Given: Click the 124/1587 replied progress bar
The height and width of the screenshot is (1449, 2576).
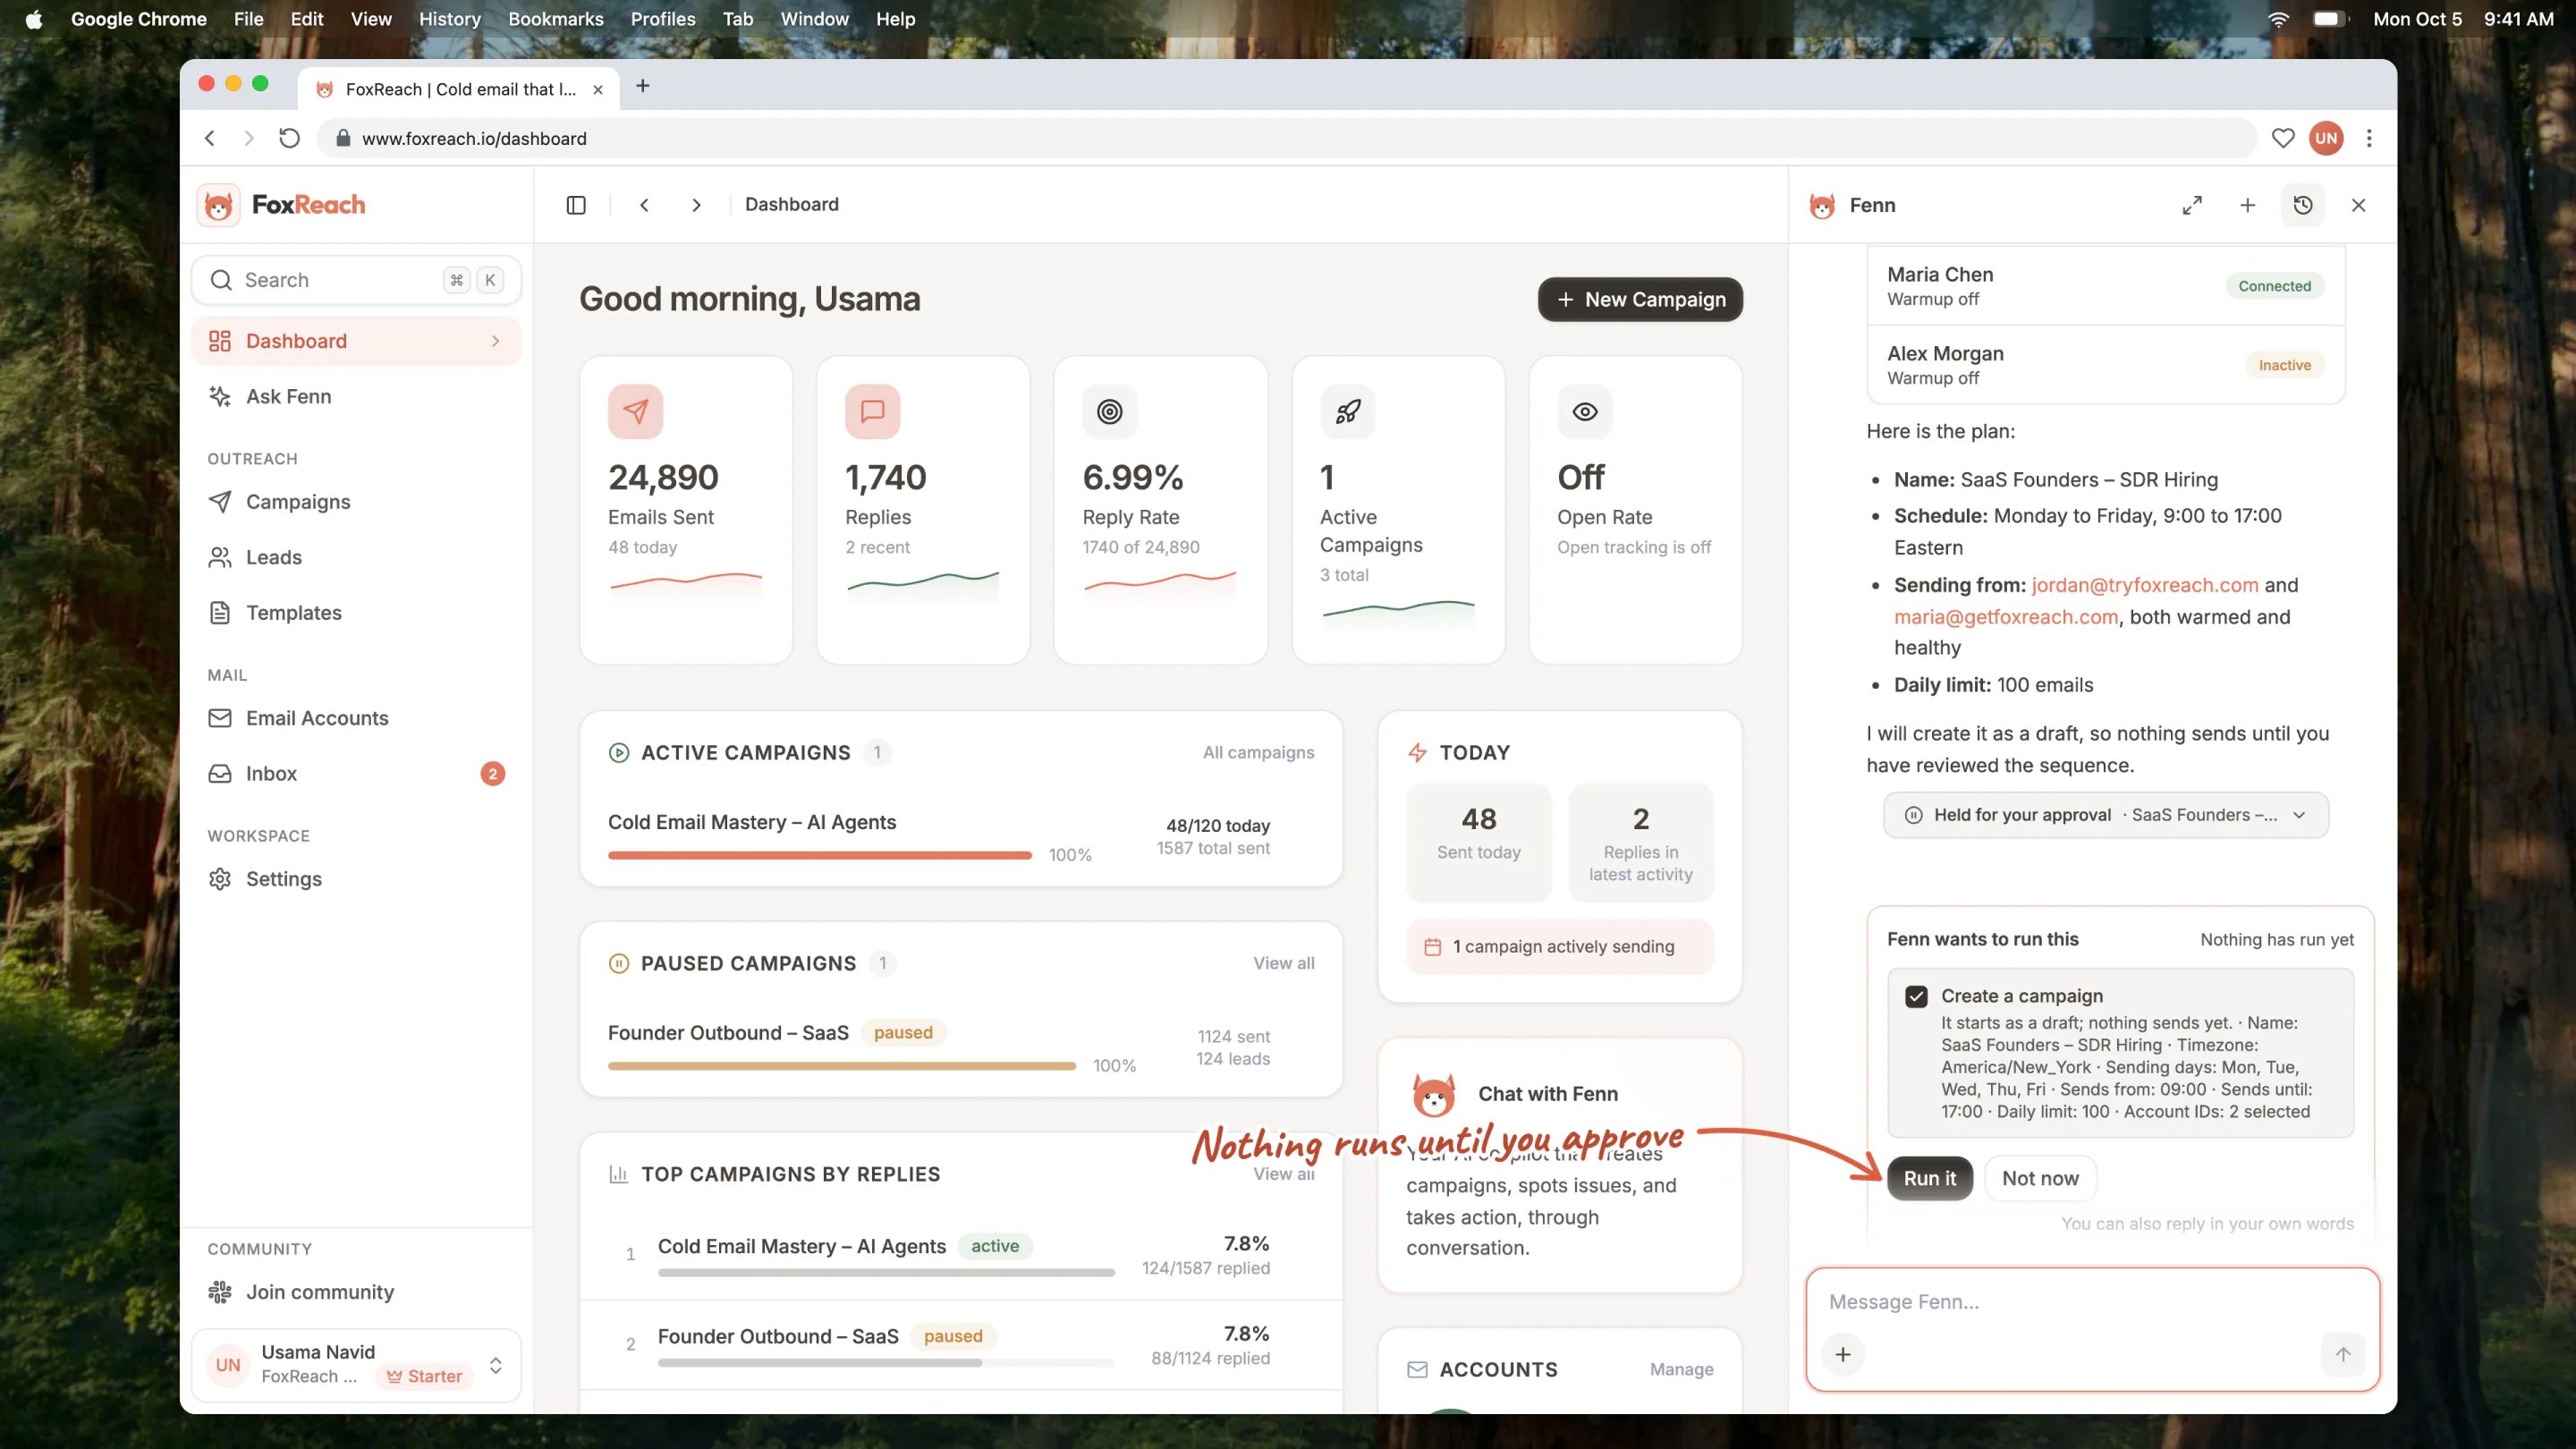Looking at the screenshot, I should click(886, 1273).
